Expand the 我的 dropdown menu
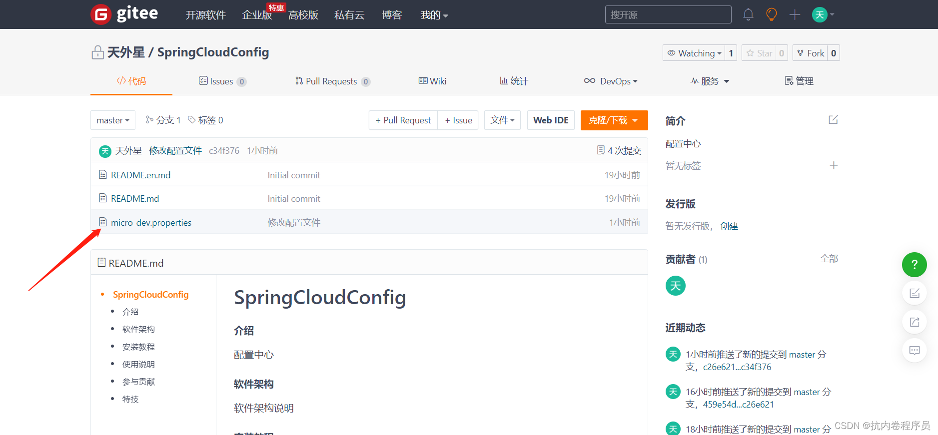This screenshot has width=938, height=435. [x=434, y=15]
